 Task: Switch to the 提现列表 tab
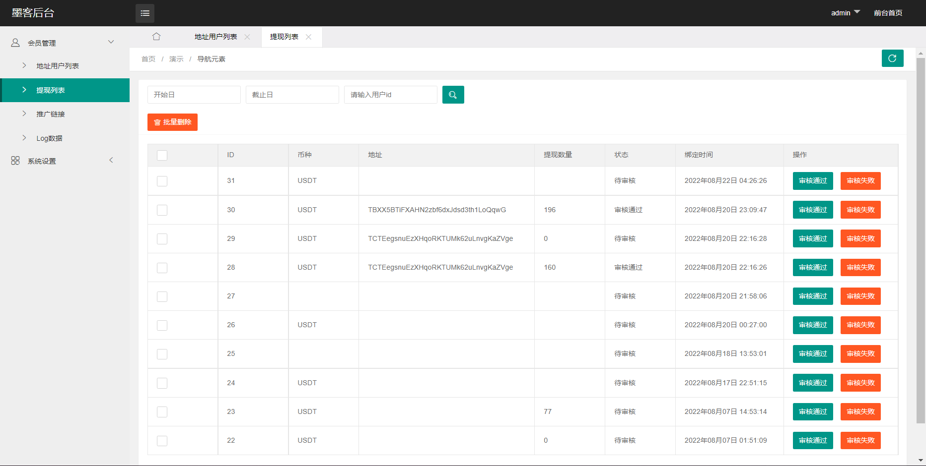284,37
